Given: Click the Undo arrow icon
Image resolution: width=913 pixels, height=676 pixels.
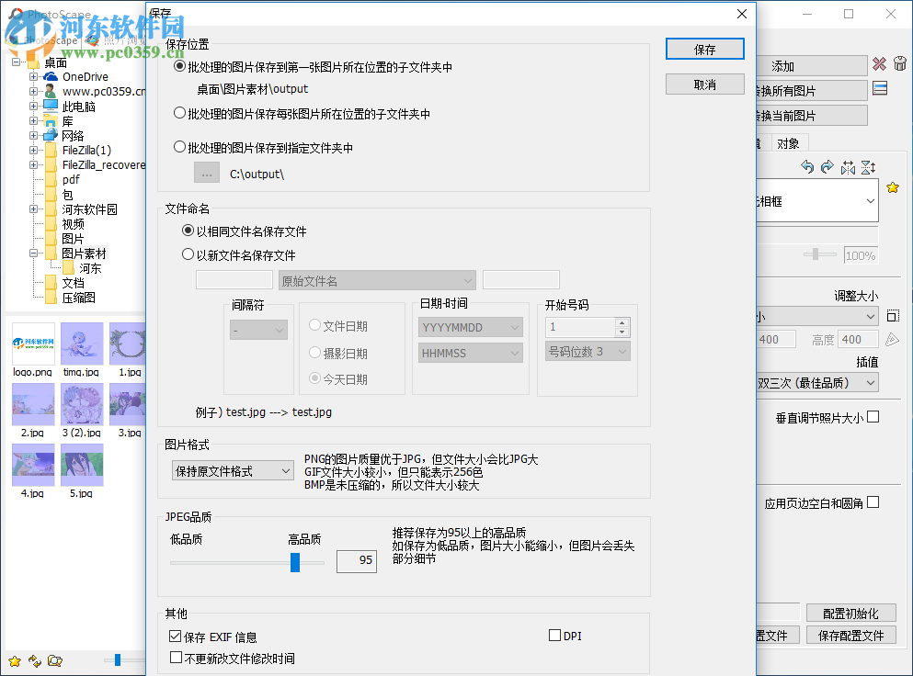Looking at the screenshot, I should click(810, 167).
